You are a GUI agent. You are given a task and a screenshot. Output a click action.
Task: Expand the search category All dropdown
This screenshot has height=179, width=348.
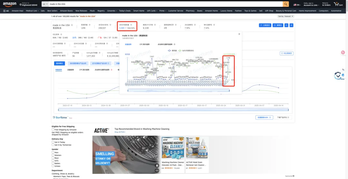[45, 4]
